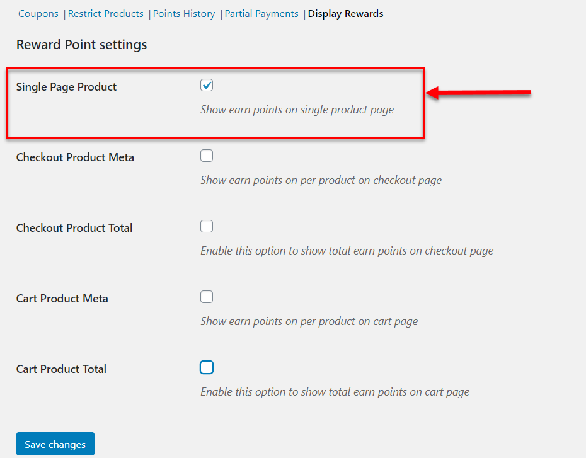Tick the Checkout Product Total checkbox
Viewport: 586px width, 458px height.
207,226
